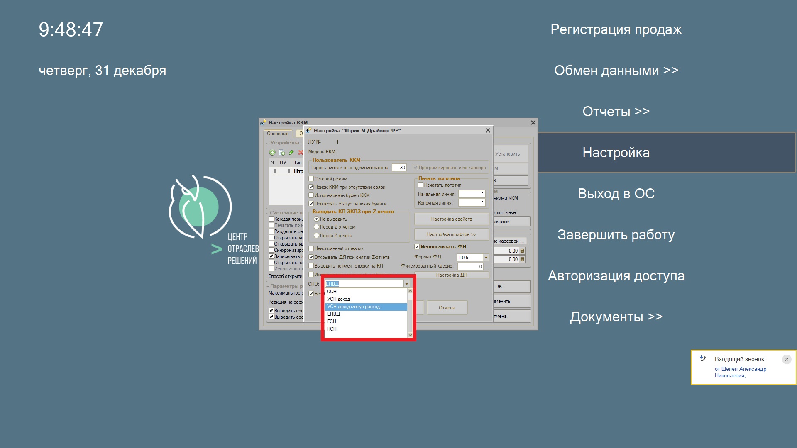Image resolution: width=797 pixels, height=448 pixels.
Task: Choose ЕСН from the СНО list
Action: 366,321
